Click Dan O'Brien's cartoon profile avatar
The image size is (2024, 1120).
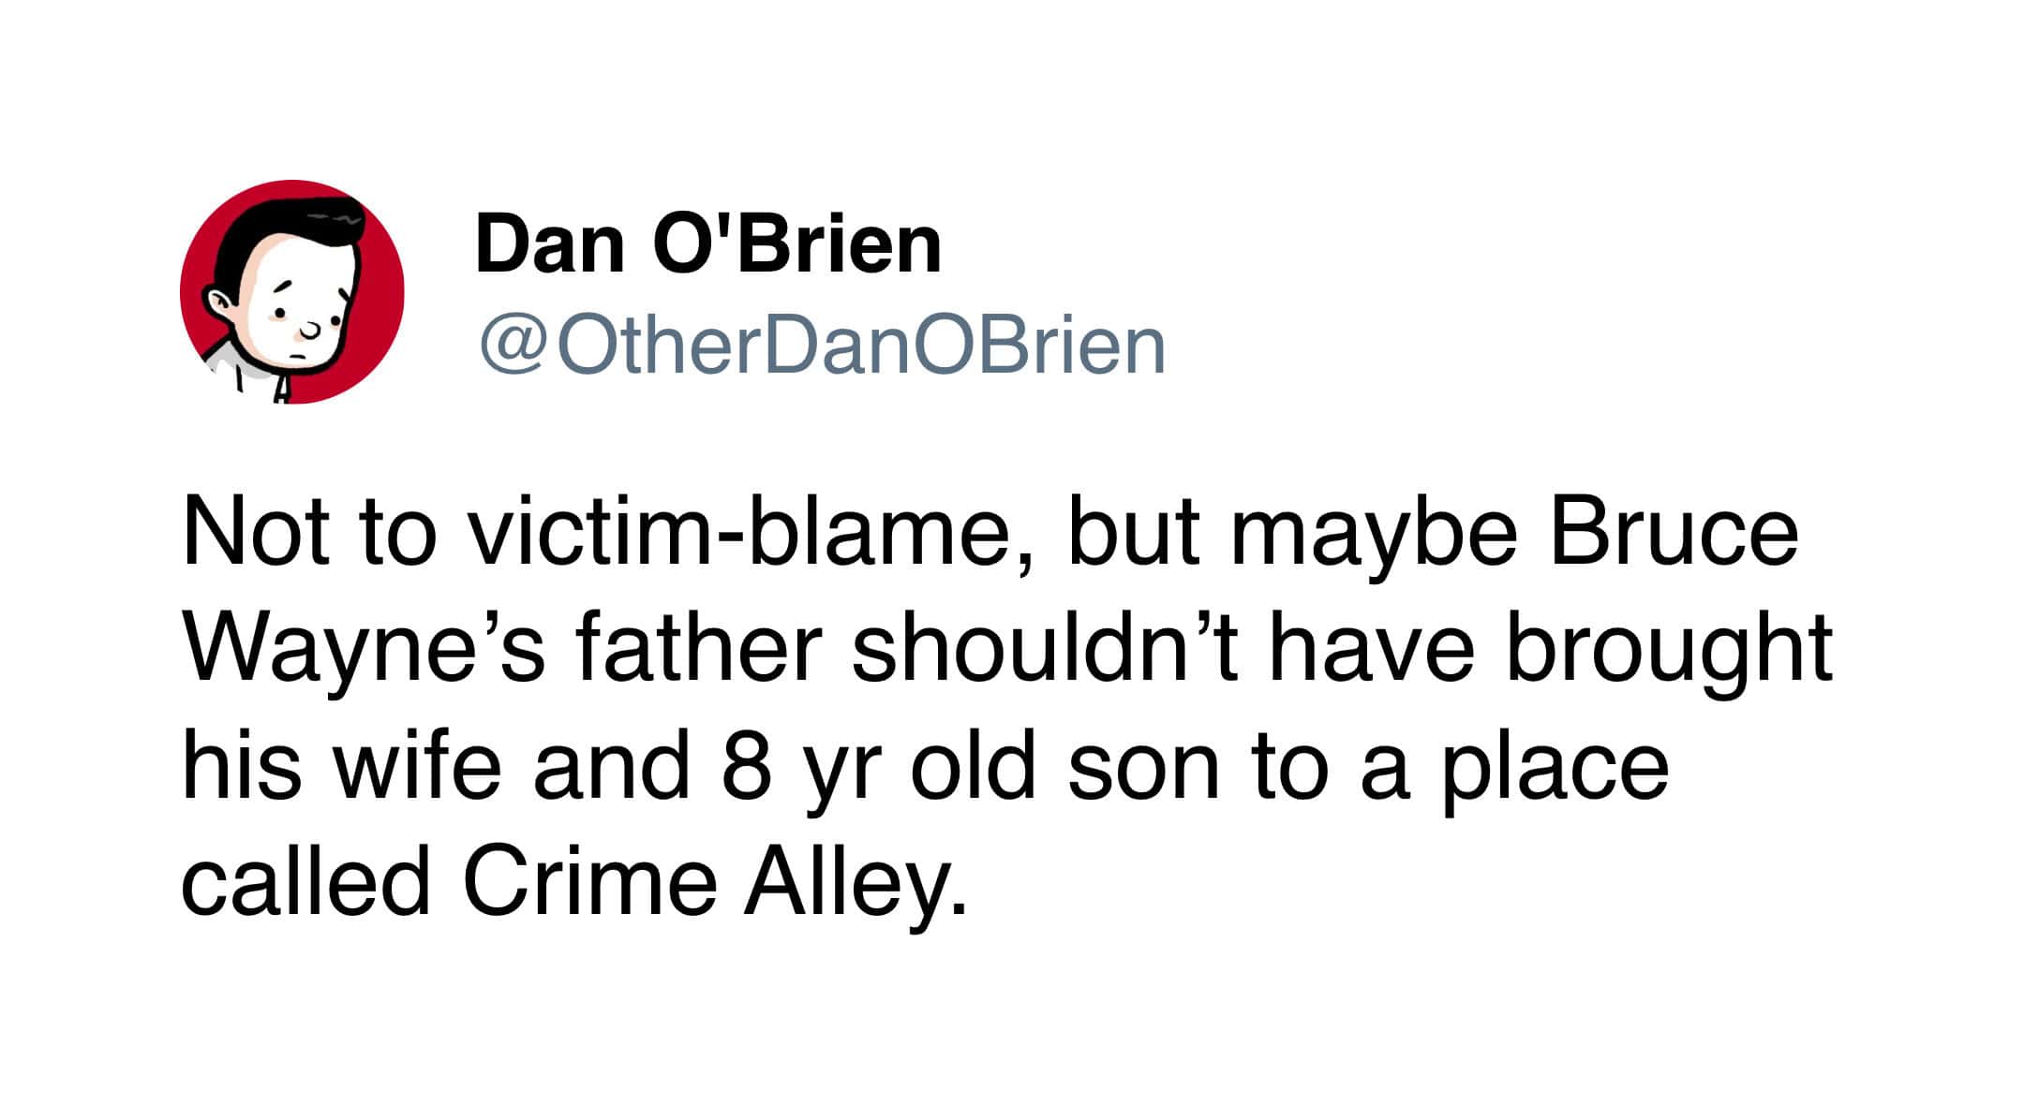tap(291, 291)
